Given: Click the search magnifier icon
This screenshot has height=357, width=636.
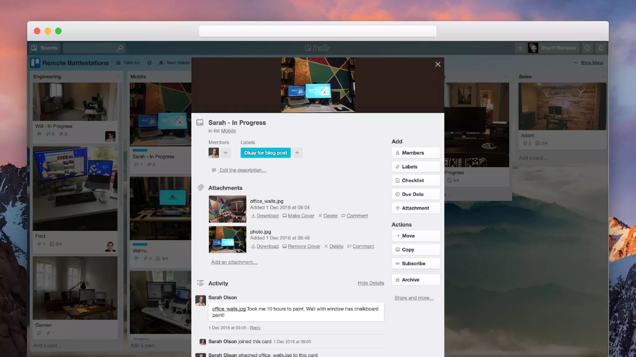Looking at the screenshot, I should click(120, 48).
